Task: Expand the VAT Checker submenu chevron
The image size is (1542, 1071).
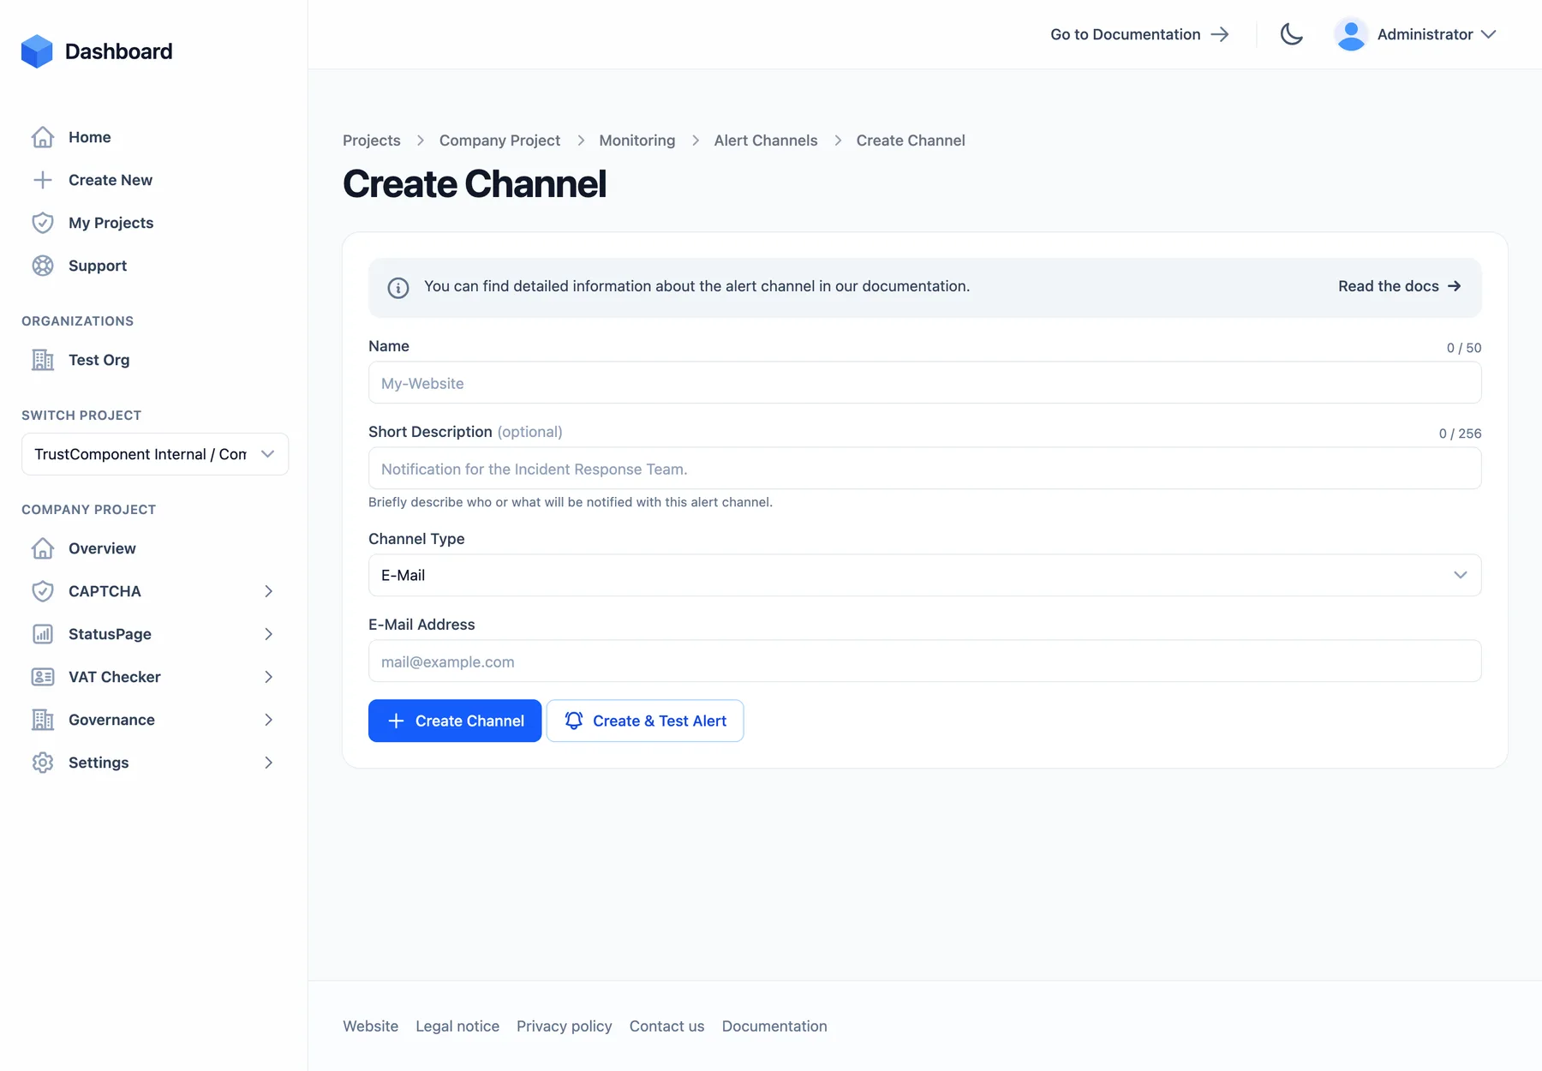Action: click(269, 677)
